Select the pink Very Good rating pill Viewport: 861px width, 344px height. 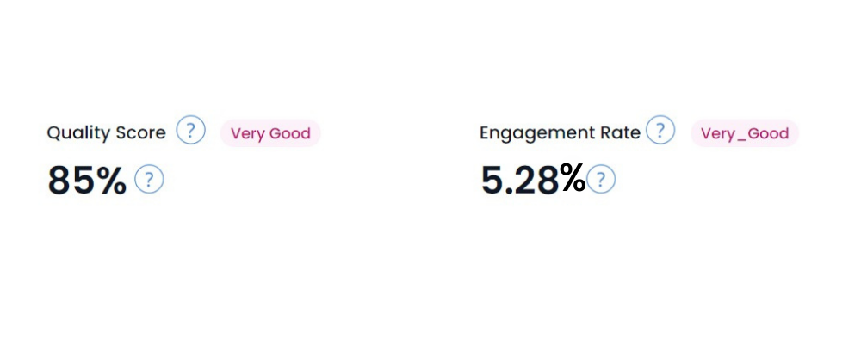(x=270, y=133)
